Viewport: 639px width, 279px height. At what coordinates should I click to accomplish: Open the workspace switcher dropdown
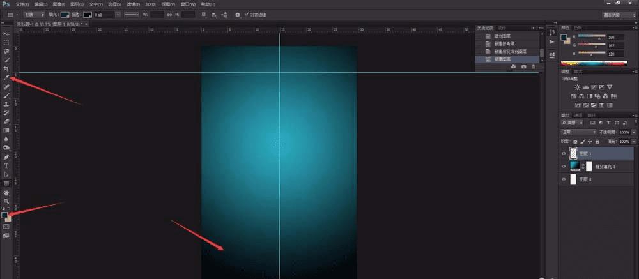pyautogui.click(x=619, y=15)
